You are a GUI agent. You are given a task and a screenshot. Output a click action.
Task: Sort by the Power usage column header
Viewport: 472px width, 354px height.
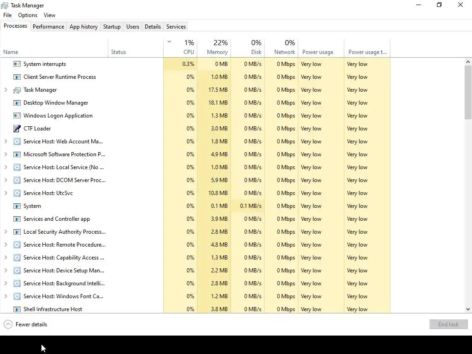coord(321,48)
